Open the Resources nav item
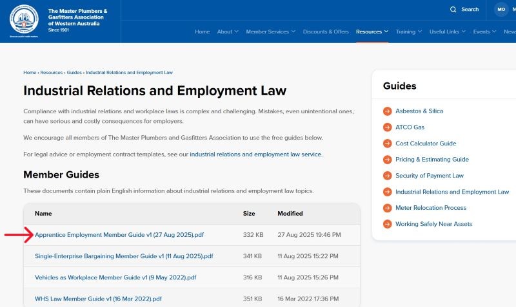516x307 pixels. tap(369, 32)
